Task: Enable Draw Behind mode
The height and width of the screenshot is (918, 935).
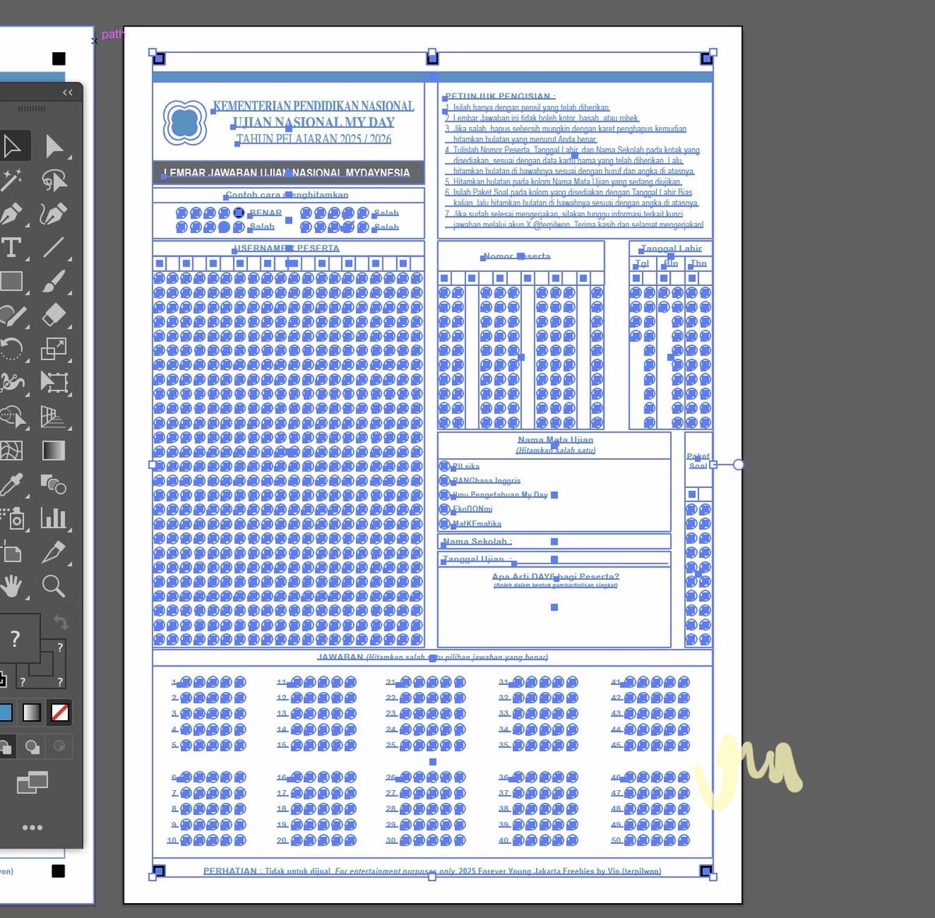Action: click(x=32, y=747)
